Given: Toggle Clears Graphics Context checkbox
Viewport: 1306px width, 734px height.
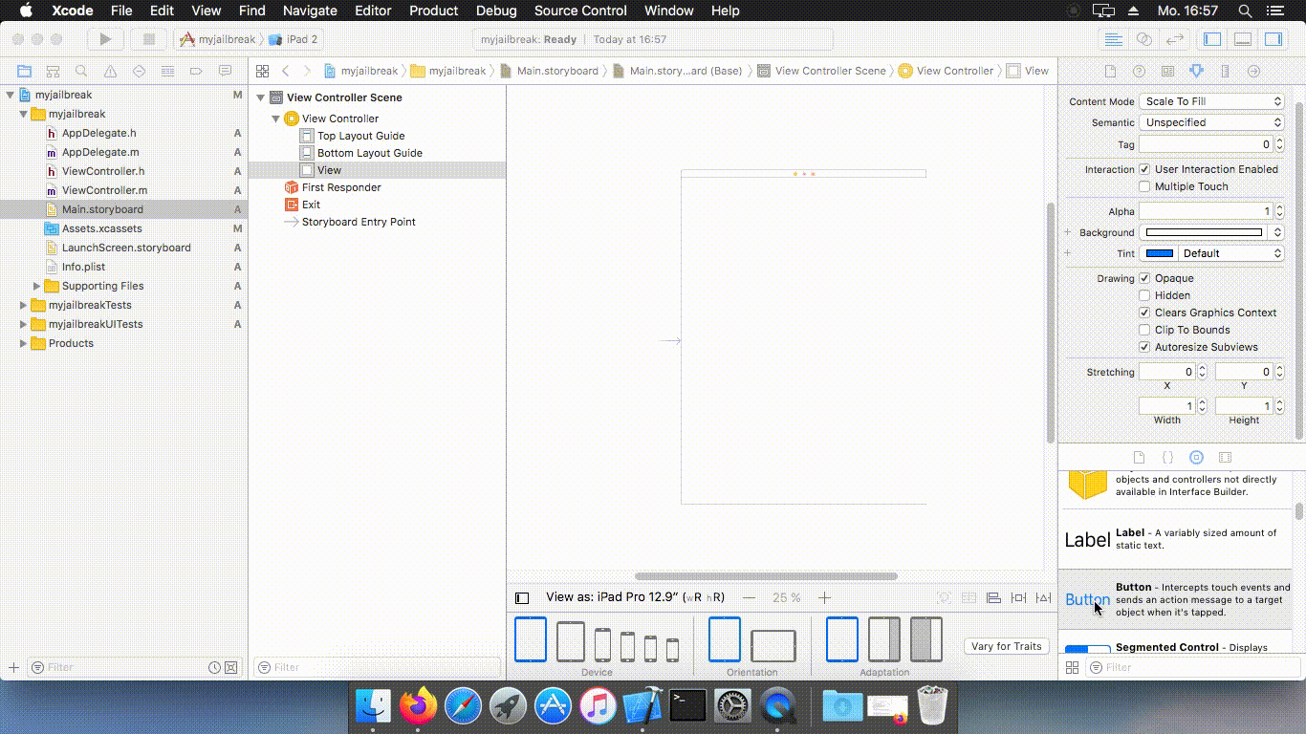Looking at the screenshot, I should (x=1144, y=313).
